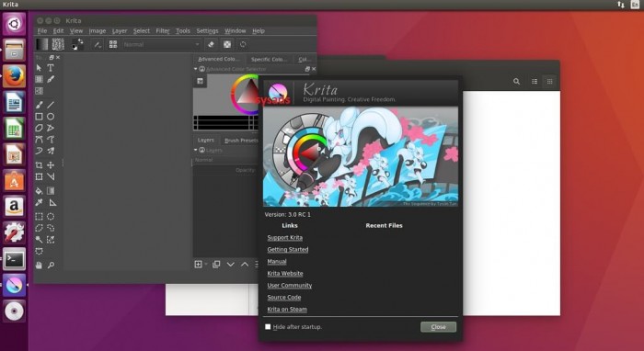Open the add layer dropdown arrow
The height and width of the screenshot is (351, 644).
[x=206, y=264]
